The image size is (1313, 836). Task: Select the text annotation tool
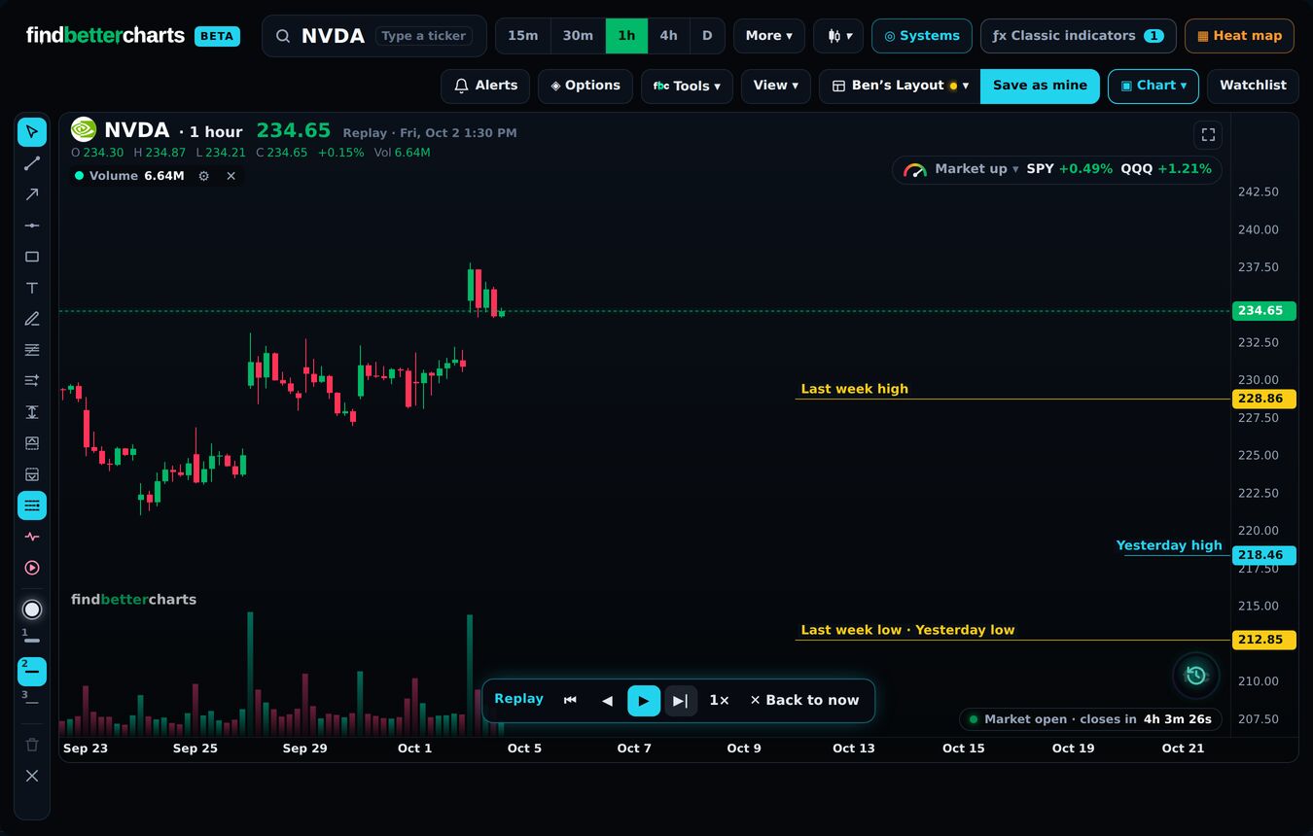[x=32, y=288]
